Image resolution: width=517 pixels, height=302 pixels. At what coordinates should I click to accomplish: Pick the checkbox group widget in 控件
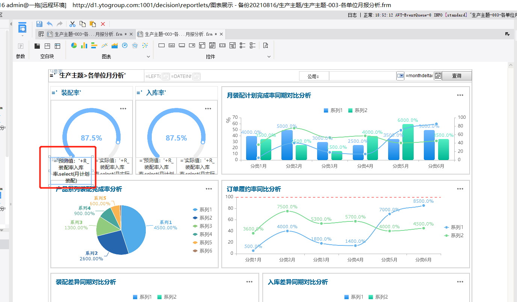[253, 45]
